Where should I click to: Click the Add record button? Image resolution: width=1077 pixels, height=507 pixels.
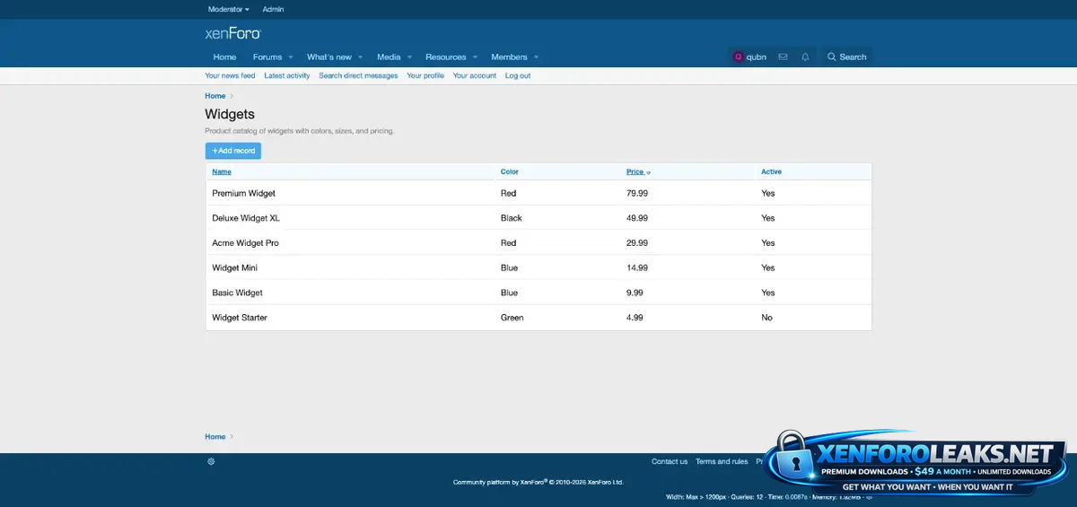pyautogui.click(x=233, y=151)
